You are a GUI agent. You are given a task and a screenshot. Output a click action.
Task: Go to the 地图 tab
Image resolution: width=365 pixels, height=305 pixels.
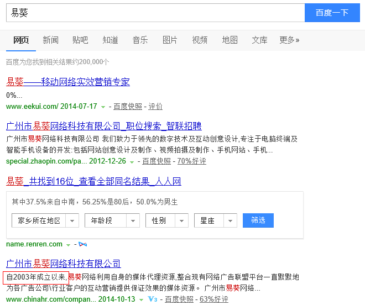tap(230, 40)
